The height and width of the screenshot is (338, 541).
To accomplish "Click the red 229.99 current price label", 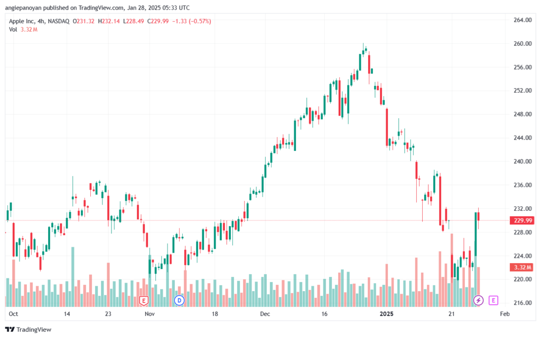I will tap(523, 220).
